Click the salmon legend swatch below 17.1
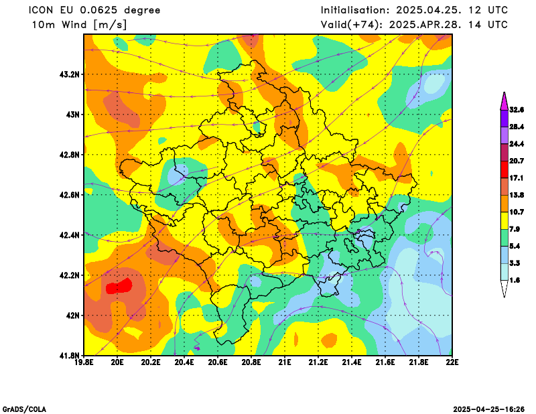Screen dimensions: 536x414 point(504,187)
